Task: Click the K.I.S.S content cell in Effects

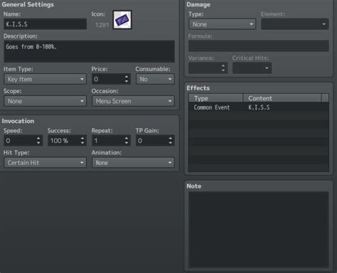Action: [x=259, y=107]
